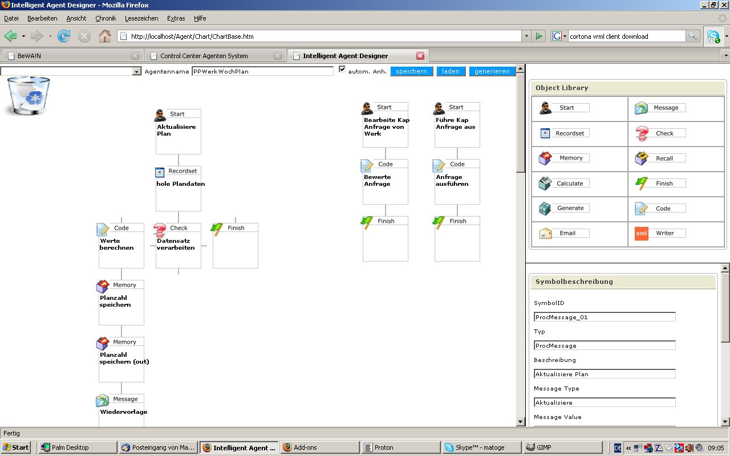The height and width of the screenshot is (456, 730).
Task: Open the dropdown left of Agentenname
Action: point(136,72)
